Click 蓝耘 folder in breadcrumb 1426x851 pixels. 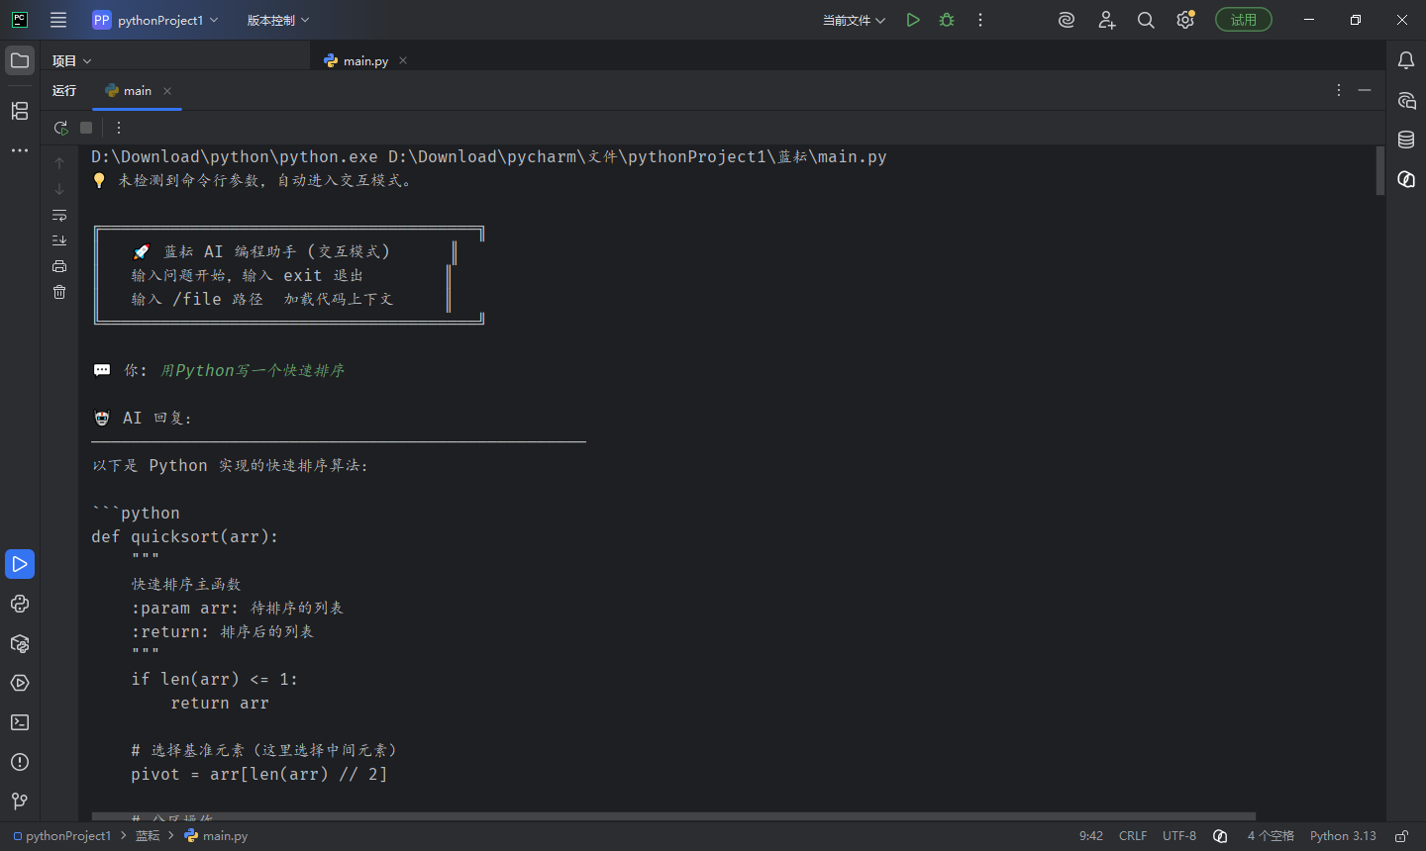[148, 836]
